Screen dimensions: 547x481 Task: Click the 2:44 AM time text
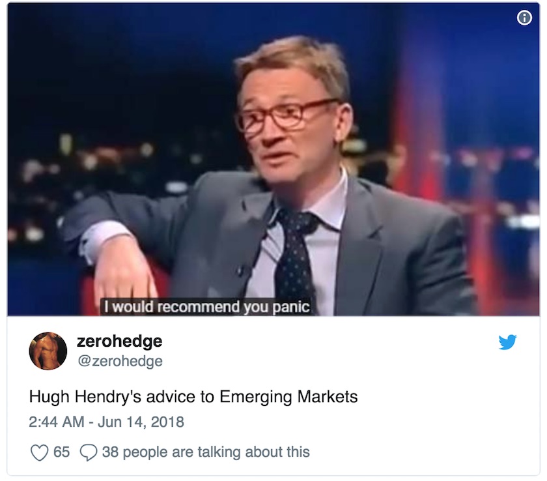click(57, 422)
